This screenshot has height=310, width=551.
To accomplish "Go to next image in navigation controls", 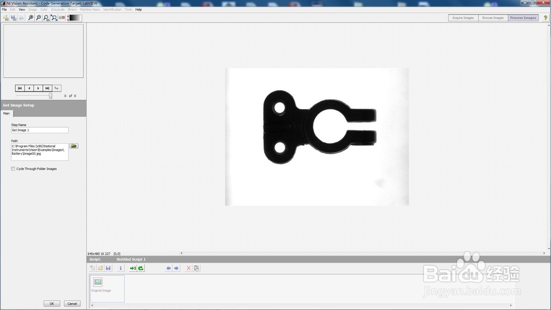I will click(x=39, y=88).
